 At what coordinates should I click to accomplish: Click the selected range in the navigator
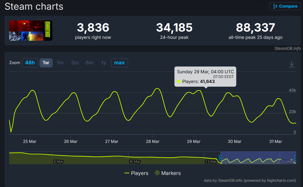click(258, 158)
